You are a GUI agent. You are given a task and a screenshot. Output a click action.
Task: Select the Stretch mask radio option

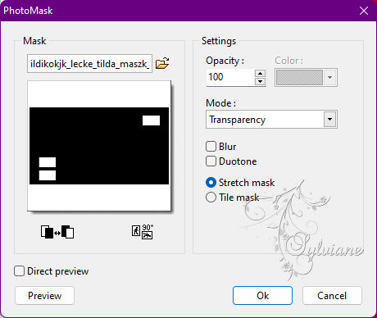click(211, 183)
